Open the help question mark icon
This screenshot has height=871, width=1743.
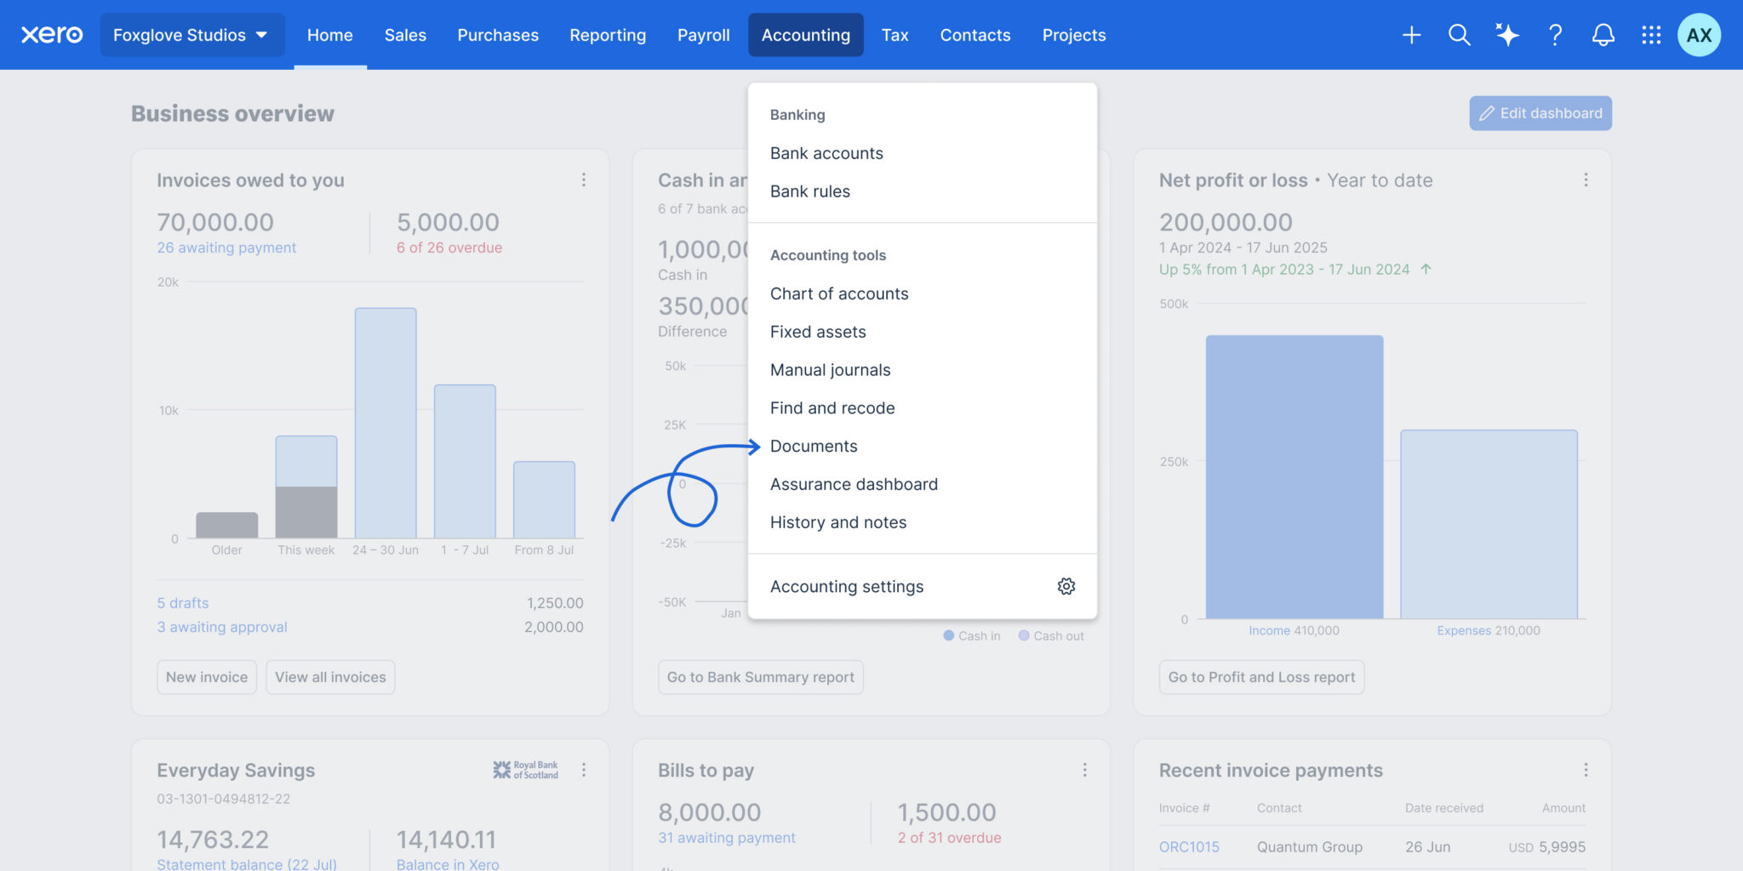[x=1555, y=35]
